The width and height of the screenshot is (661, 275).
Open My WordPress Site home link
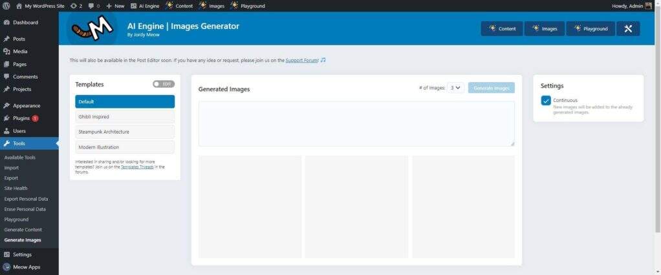click(x=41, y=6)
